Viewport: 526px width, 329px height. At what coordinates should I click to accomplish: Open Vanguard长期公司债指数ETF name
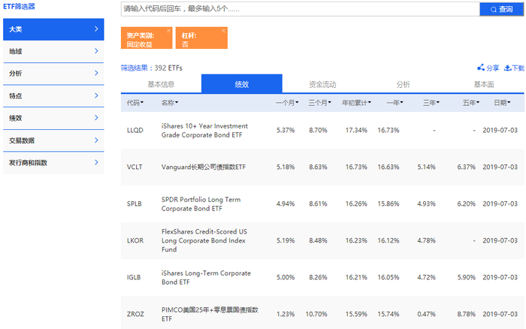(x=204, y=167)
